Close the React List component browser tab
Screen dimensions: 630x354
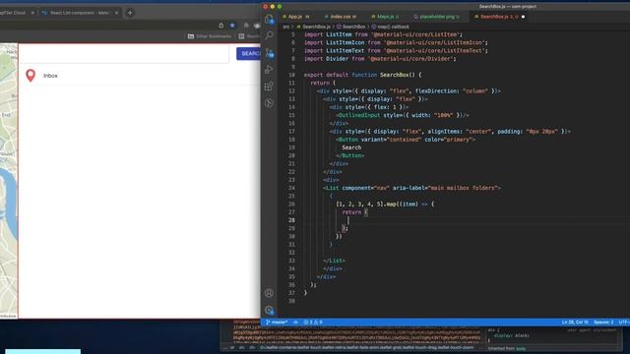coord(116,13)
